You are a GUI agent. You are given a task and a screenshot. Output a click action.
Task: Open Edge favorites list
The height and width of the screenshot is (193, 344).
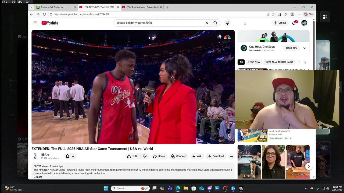pyautogui.click(x=286, y=14)
